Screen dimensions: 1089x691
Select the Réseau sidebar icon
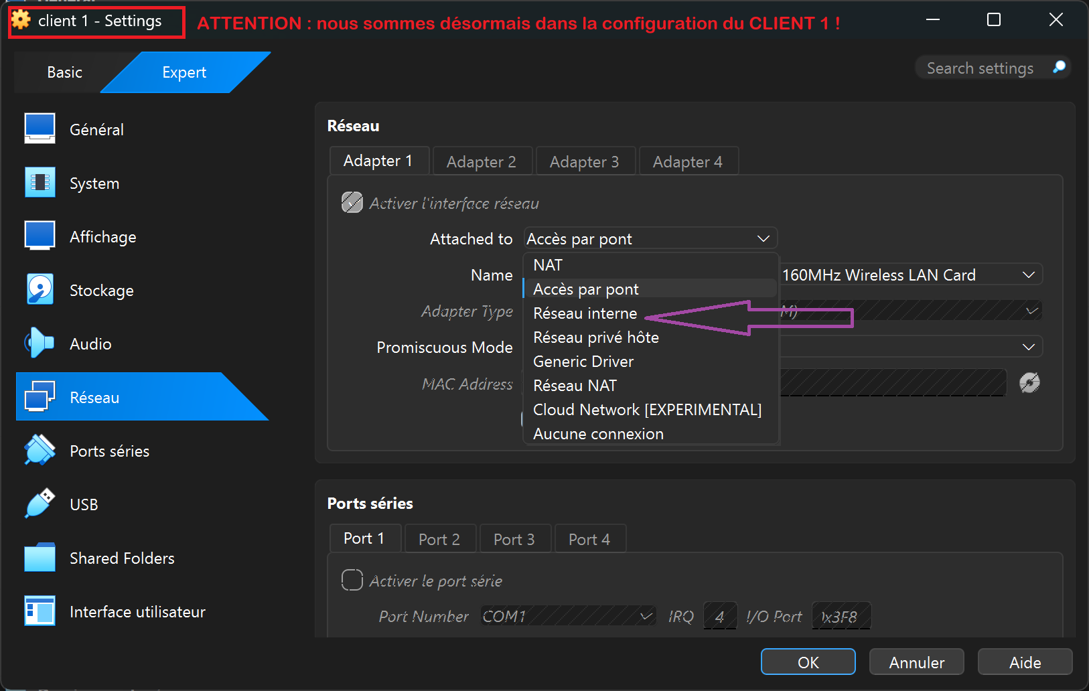40,396
